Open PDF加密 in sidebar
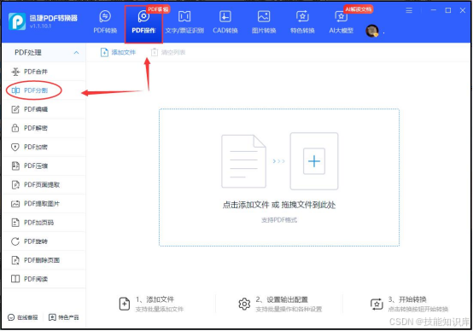 (x=44, y=147)
